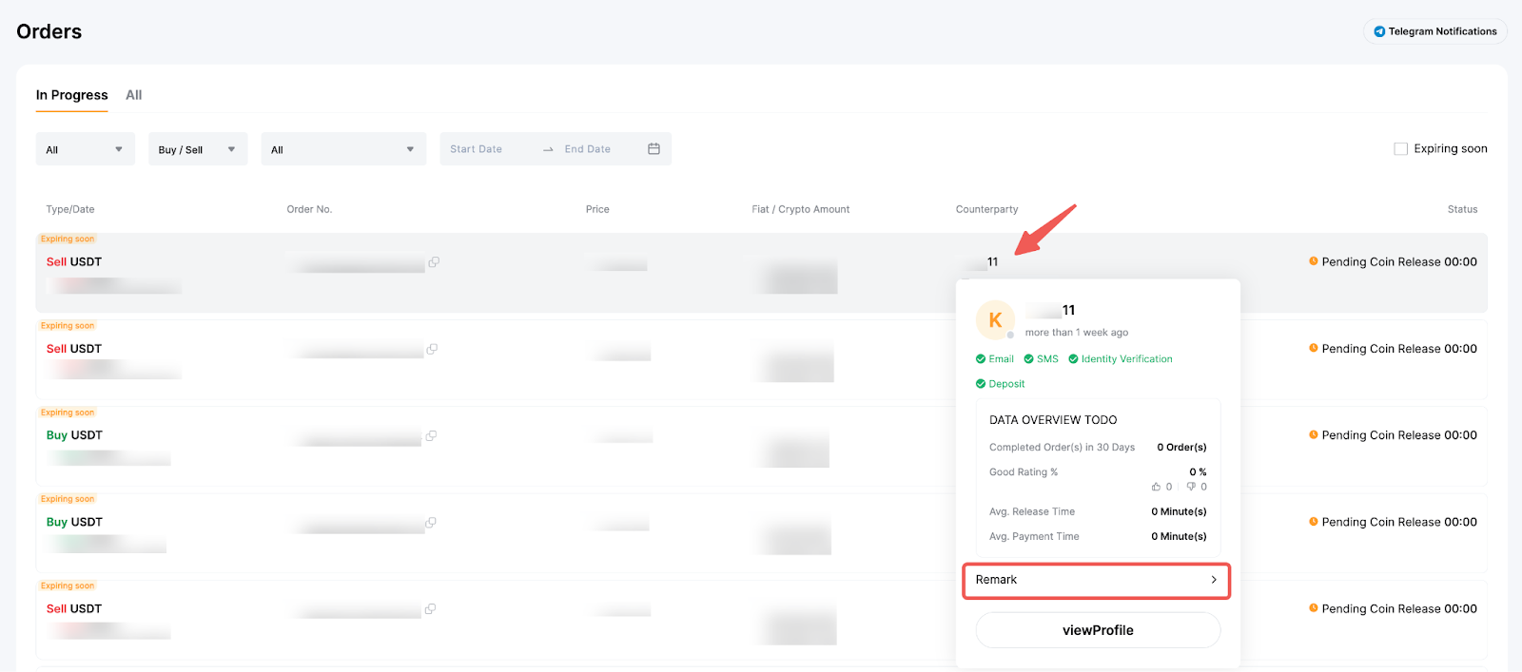The image size is (1522, 672).
Task: Open the wide All filter dropdown
Action: point(342,149)
